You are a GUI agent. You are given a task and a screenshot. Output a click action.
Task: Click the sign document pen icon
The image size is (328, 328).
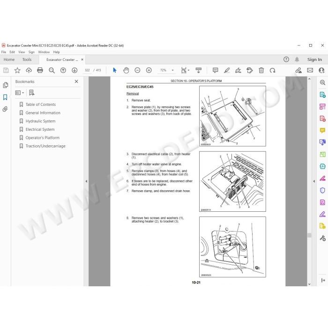coord(238,70)
